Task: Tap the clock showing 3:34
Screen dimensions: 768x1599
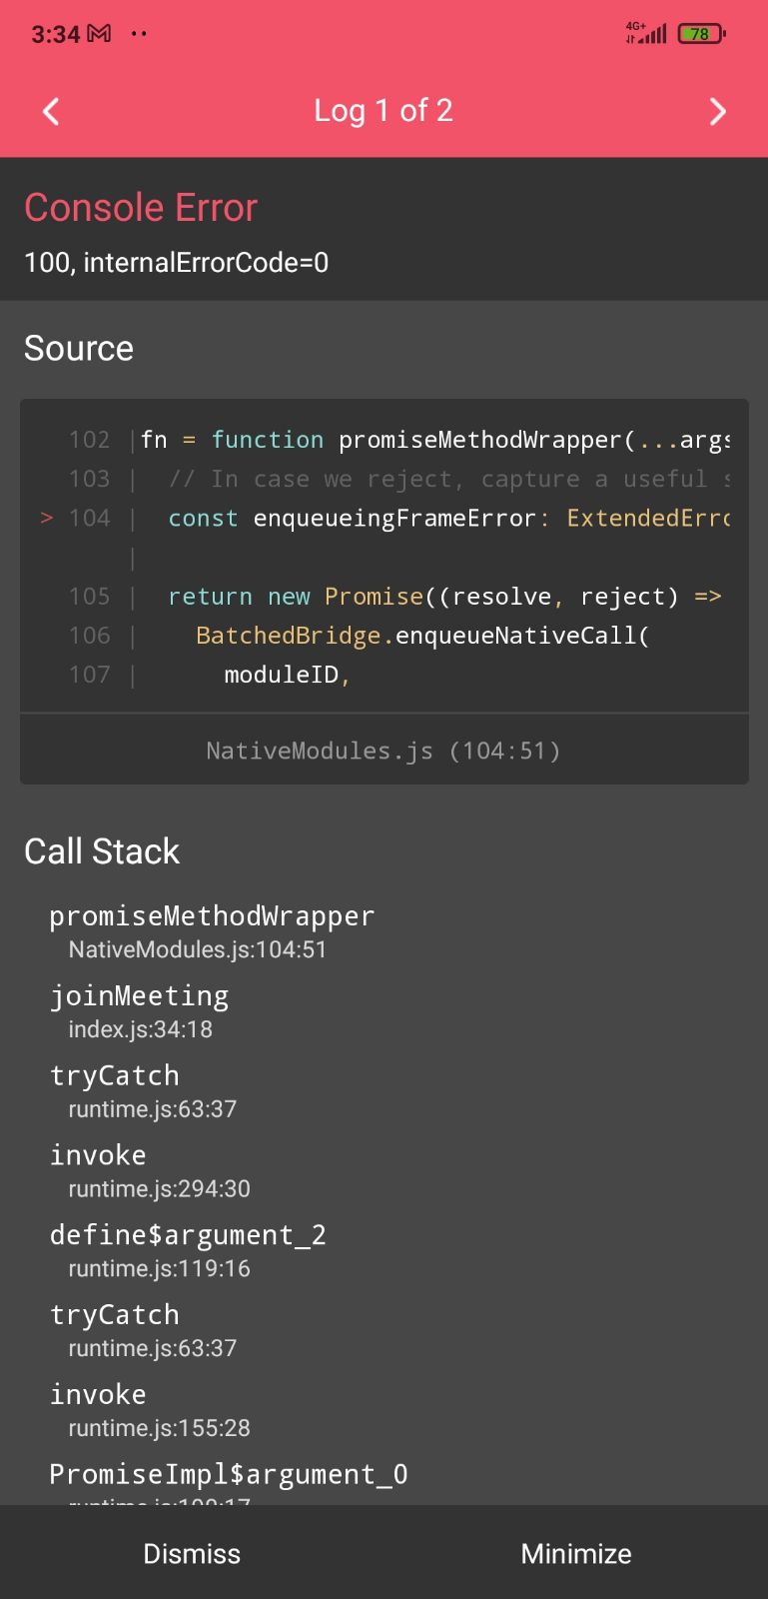Action: (x=57, y=33)
